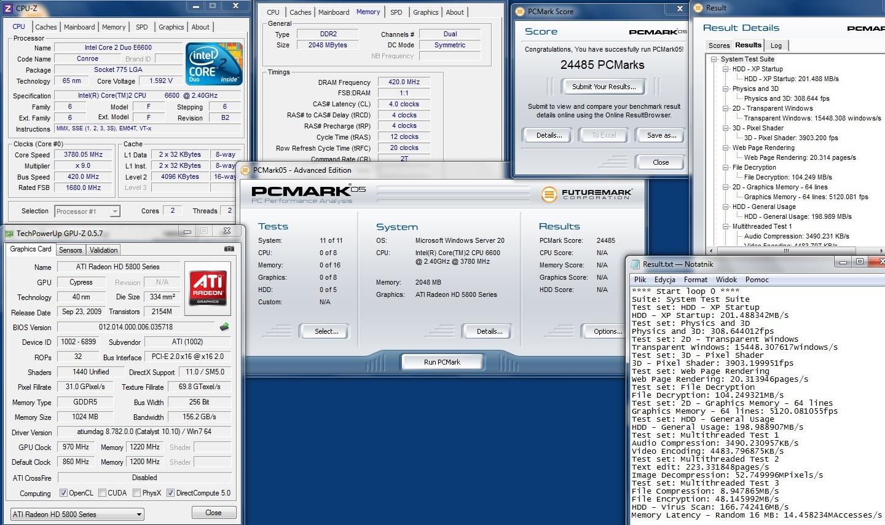Collapse the 2D - Transparent Windows node
885x525 pixels.
[x=726, y=109]
